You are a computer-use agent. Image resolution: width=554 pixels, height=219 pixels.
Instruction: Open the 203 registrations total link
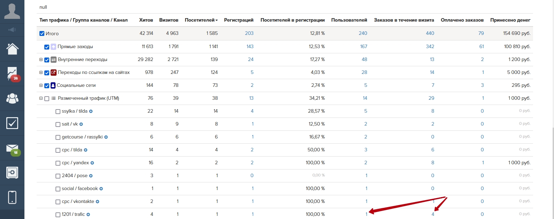click(x=249, y=33)
